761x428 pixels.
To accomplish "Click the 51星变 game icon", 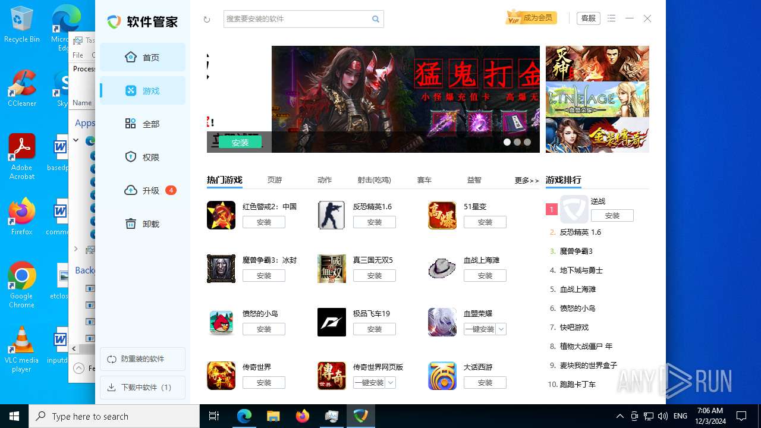I will click(442, 215).
